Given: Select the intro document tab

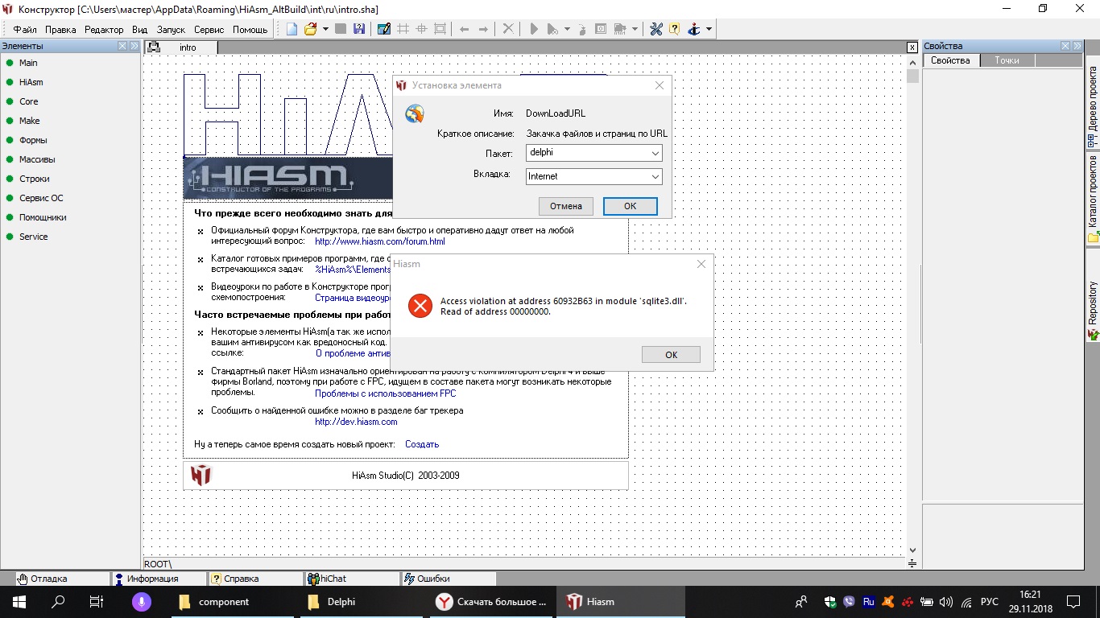Looking at the screenshot, I should [x=181, y=47].
